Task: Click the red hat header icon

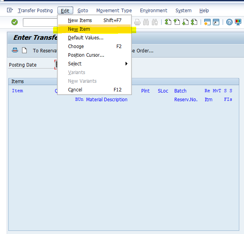Action: coord(15,50)
